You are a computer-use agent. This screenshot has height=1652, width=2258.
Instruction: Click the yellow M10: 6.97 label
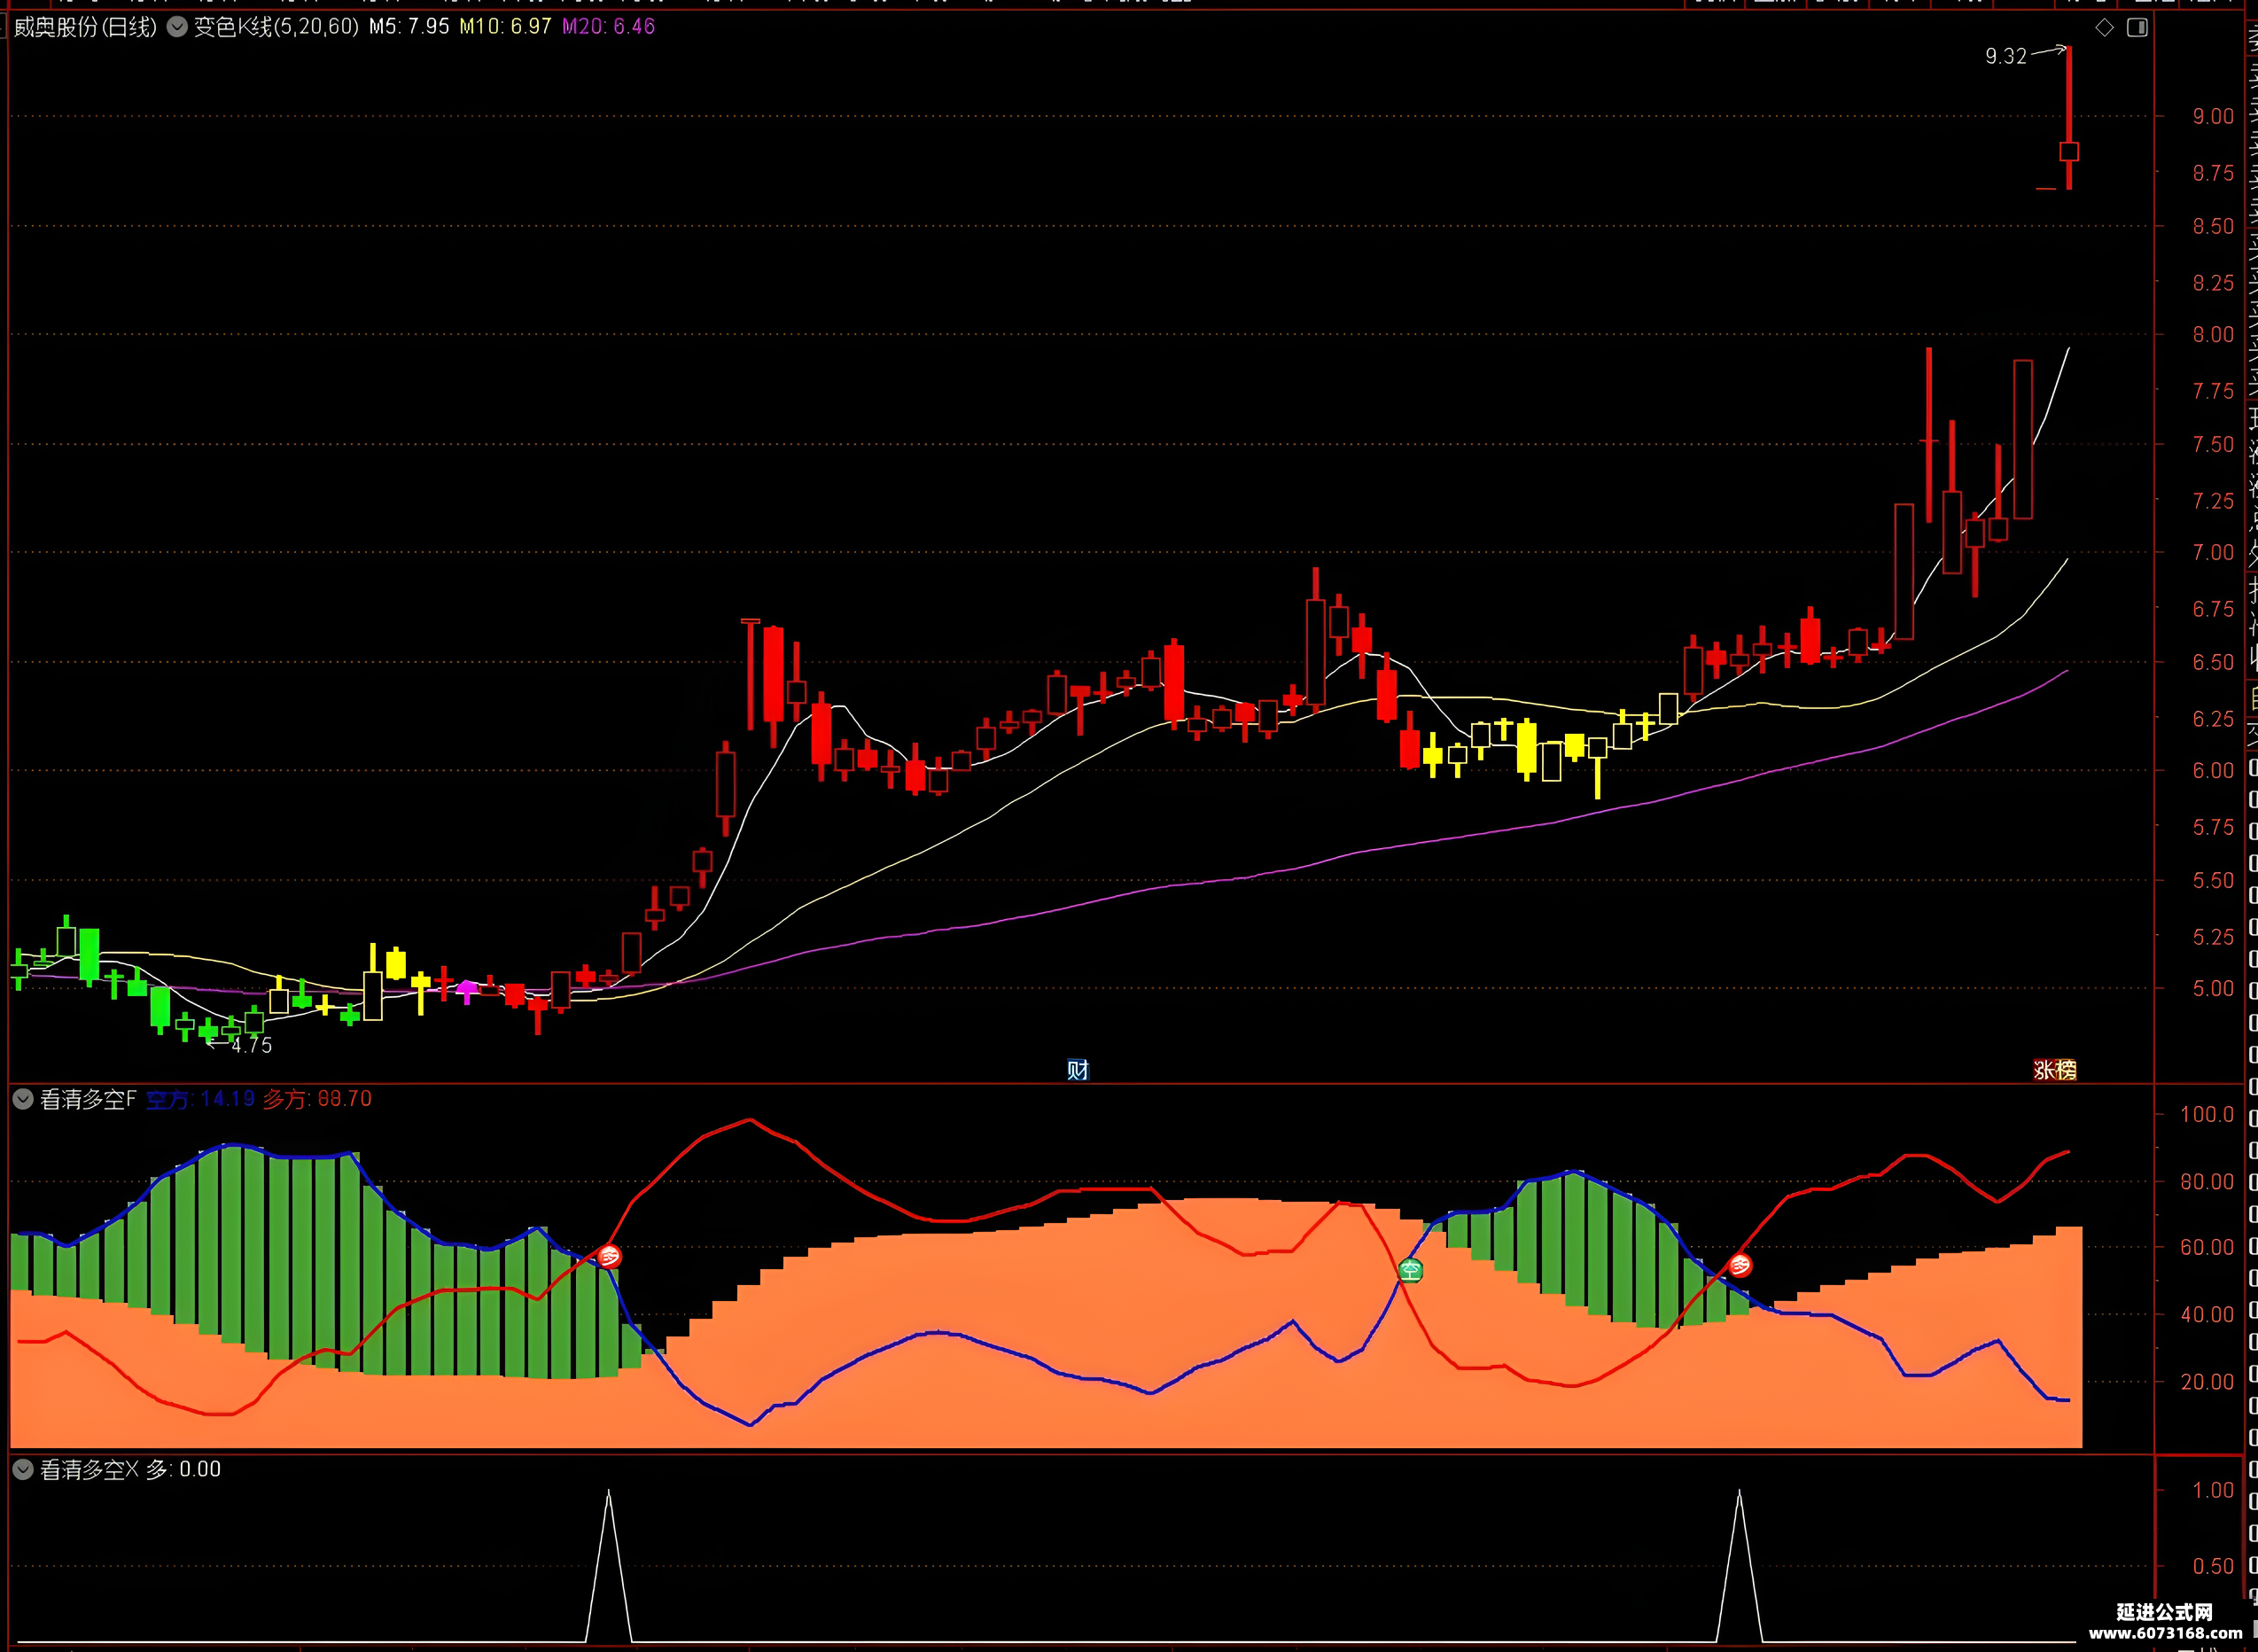(505, 27)
